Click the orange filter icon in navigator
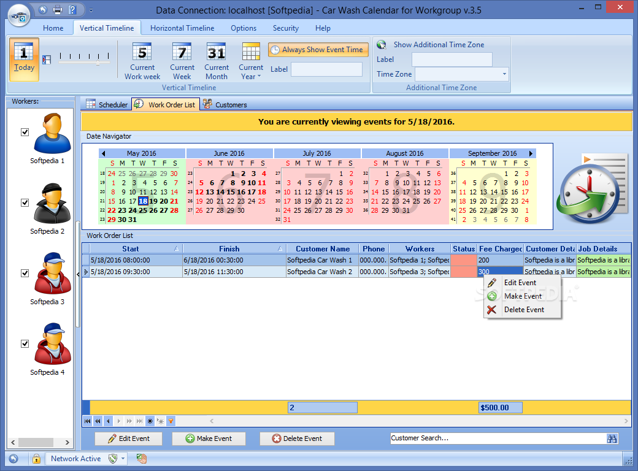The width and height of the screenshot is (638, 471). tap(171, 421)
